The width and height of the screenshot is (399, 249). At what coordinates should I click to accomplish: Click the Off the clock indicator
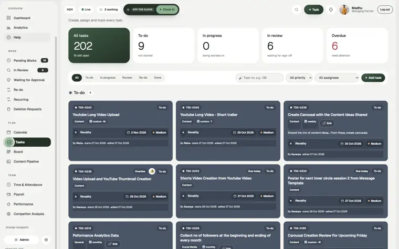140,9
